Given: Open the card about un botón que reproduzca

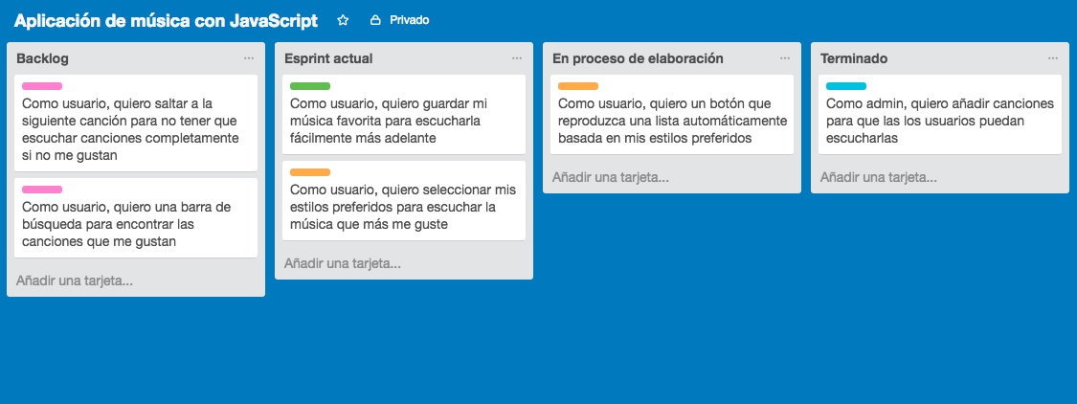Looking at the screenshot, I should coord(672,114).
